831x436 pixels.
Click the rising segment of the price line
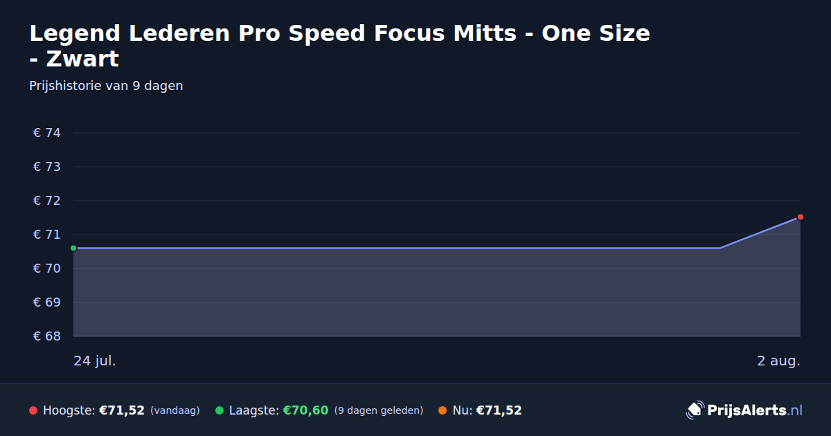tap(760, 233)
